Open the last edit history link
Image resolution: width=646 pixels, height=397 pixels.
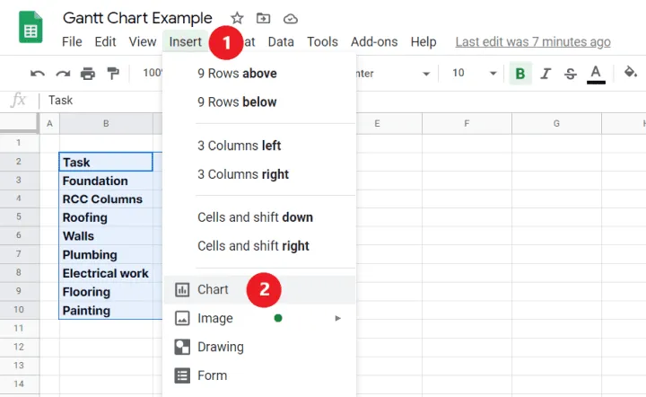coord(533,41)
